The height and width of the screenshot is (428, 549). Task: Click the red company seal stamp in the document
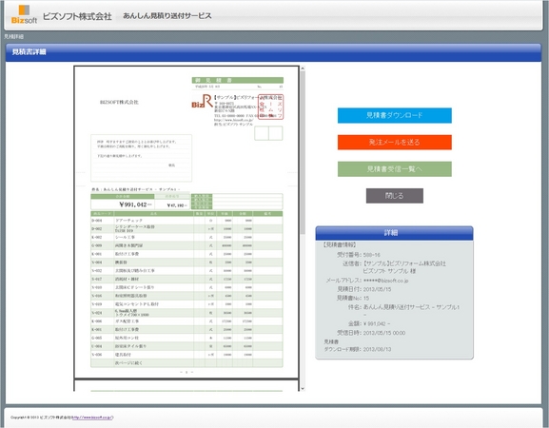pyautogui.click(x=270, y=107)
